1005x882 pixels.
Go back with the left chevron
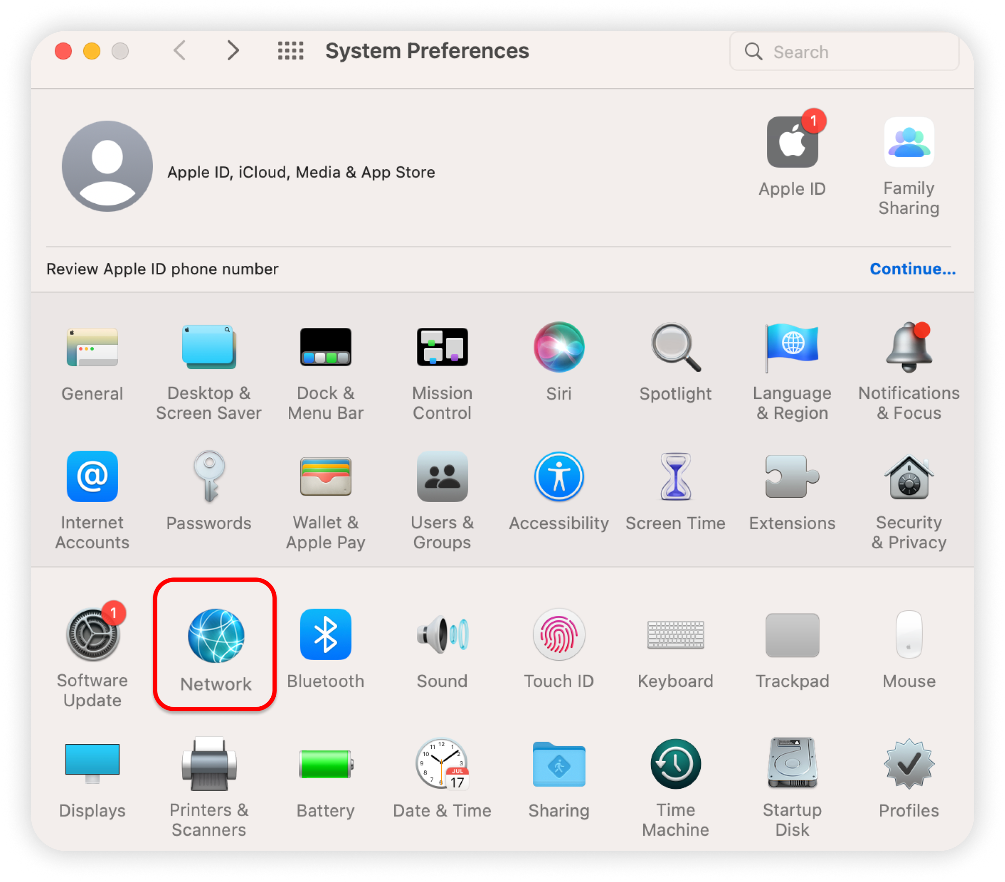tap(180, 51)
